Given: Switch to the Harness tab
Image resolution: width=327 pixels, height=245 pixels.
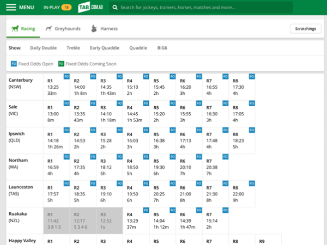Looking at the screenshot, I should point(105,28).
